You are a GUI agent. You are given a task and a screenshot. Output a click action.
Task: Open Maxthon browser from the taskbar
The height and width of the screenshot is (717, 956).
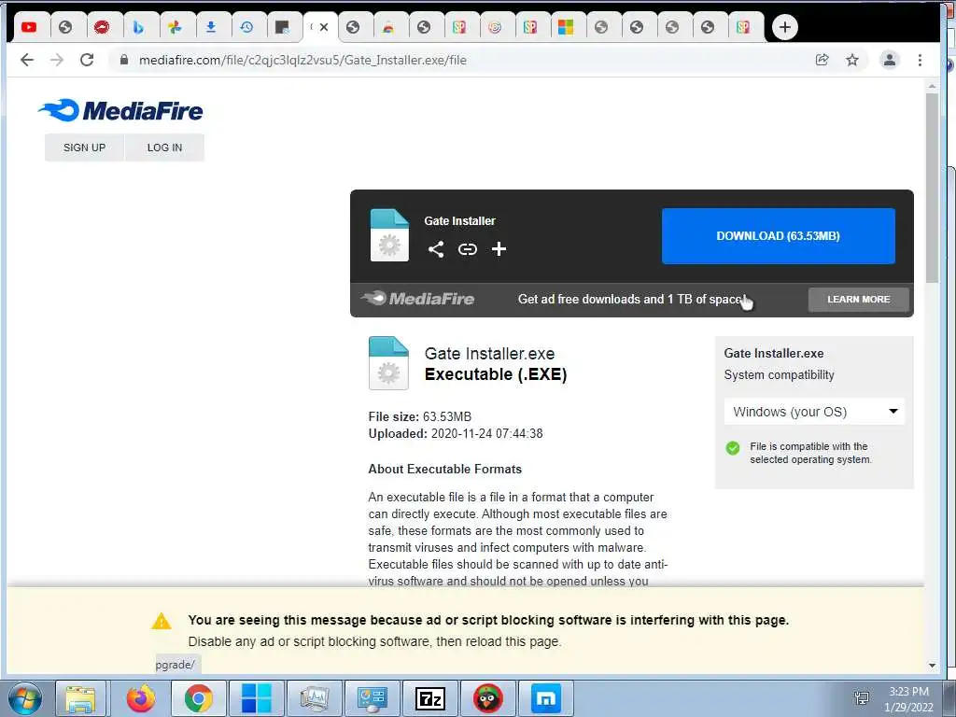(546, 698)
